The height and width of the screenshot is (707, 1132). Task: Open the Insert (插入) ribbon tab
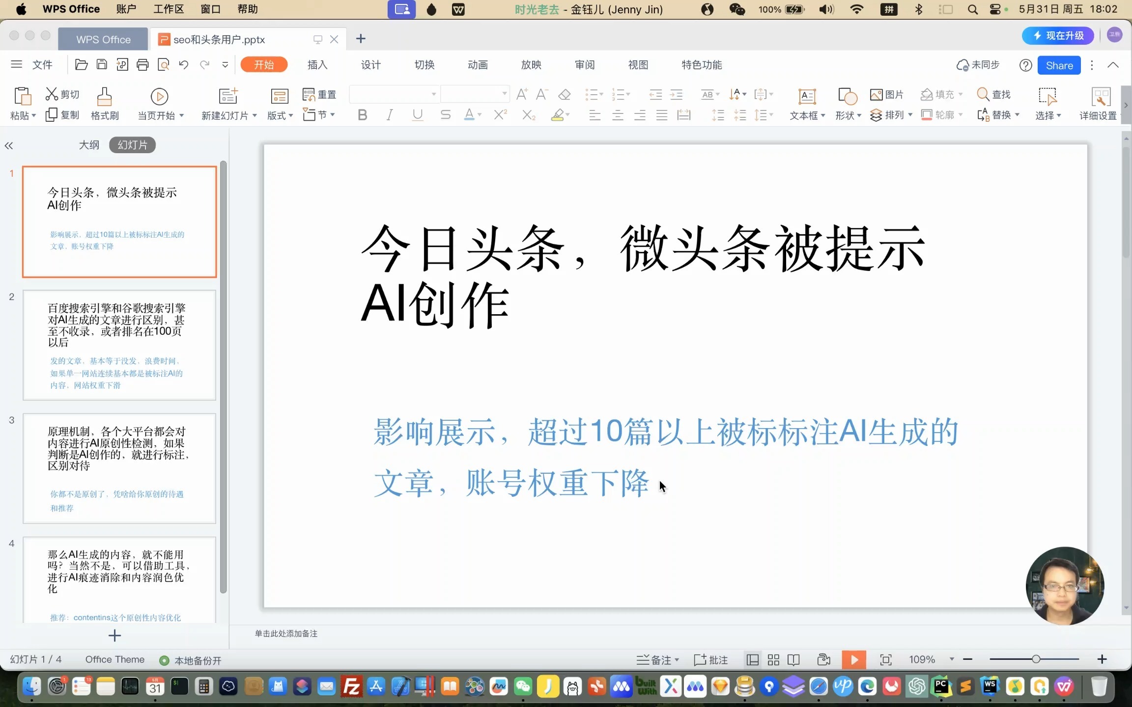coord(317,65)
